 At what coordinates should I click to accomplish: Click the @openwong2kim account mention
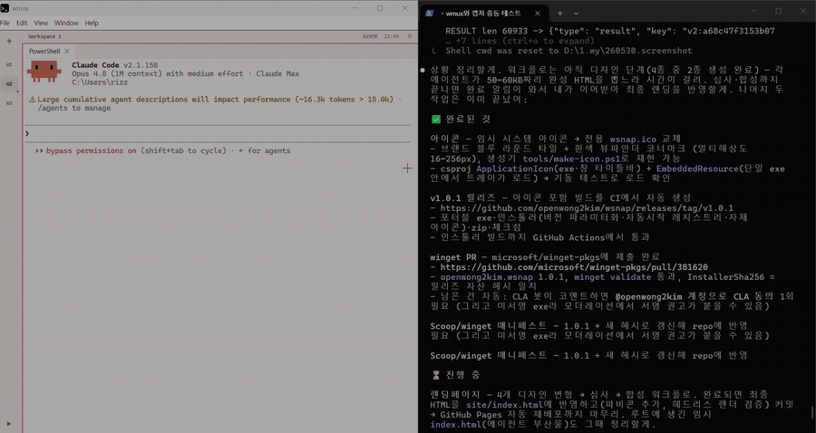pos(648,296)
